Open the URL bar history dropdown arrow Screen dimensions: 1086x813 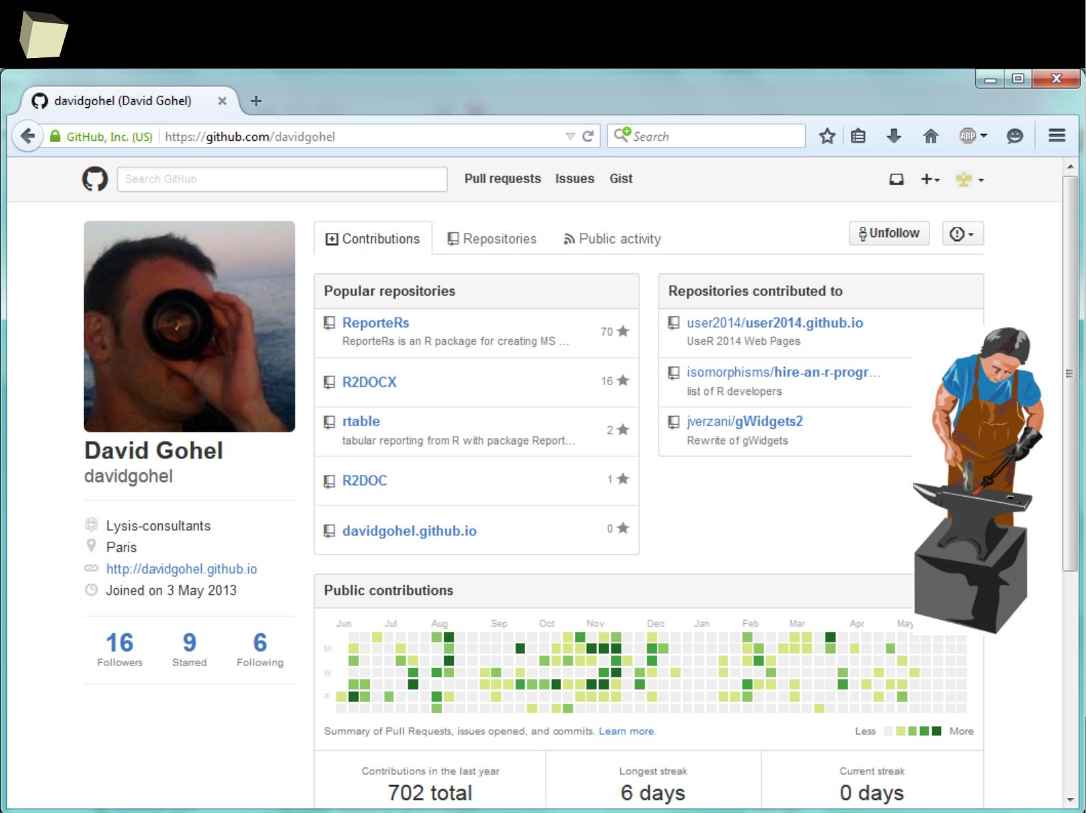tap(570, 136)
